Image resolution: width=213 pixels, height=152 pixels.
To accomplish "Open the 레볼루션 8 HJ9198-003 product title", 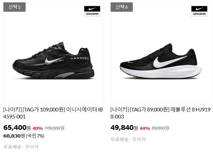I will click(x=160, y=113).
